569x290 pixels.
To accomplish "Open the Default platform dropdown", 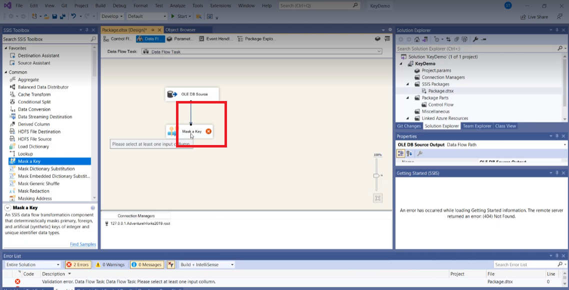I will click(x=147, y=16).
